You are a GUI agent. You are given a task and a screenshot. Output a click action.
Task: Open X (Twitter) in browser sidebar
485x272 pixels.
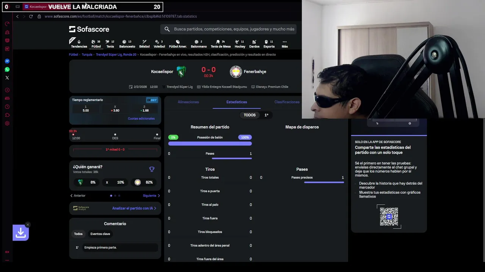[7, 78]
